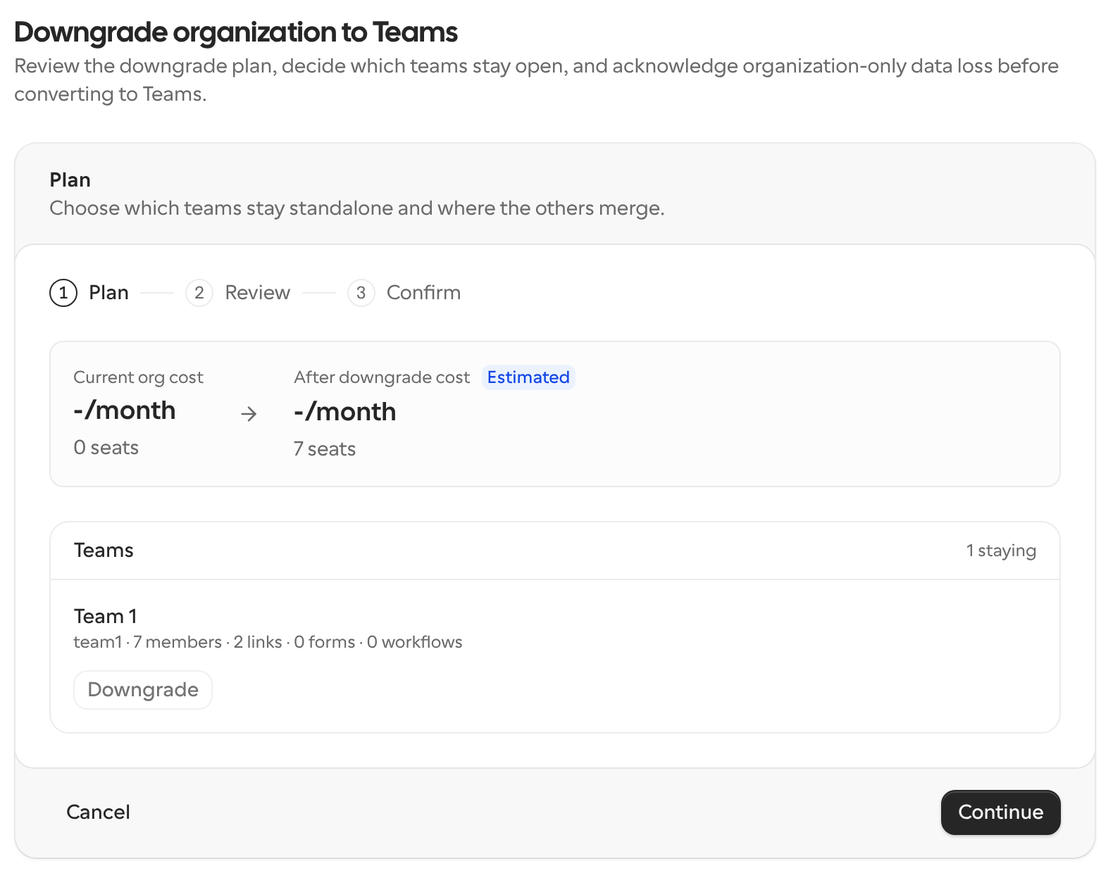The image size is (1113, 873).
Task: Go to the Review step
Action: 257,293
